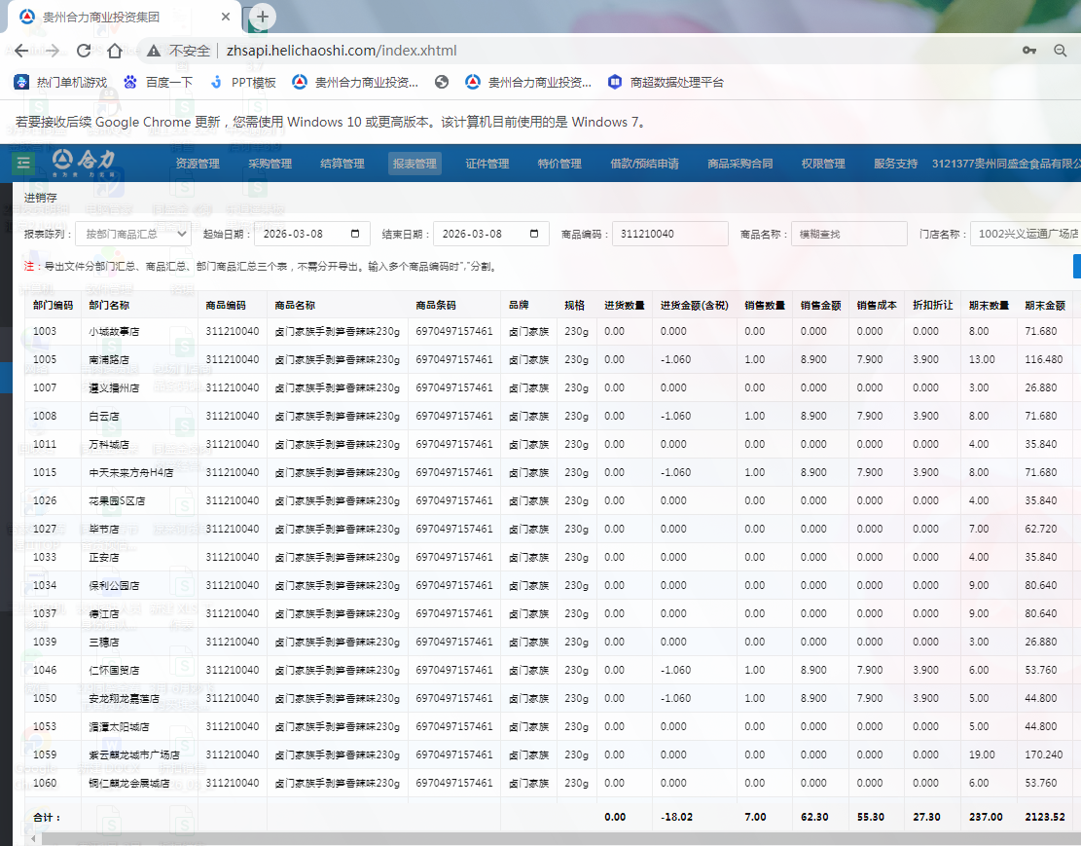
Task: Click the hamburger sidebar menu icon
Action: pos(22,163)
